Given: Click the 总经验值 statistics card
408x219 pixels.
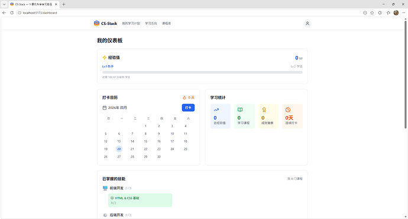Looking at the screenshot, I should tap(221, 116).
